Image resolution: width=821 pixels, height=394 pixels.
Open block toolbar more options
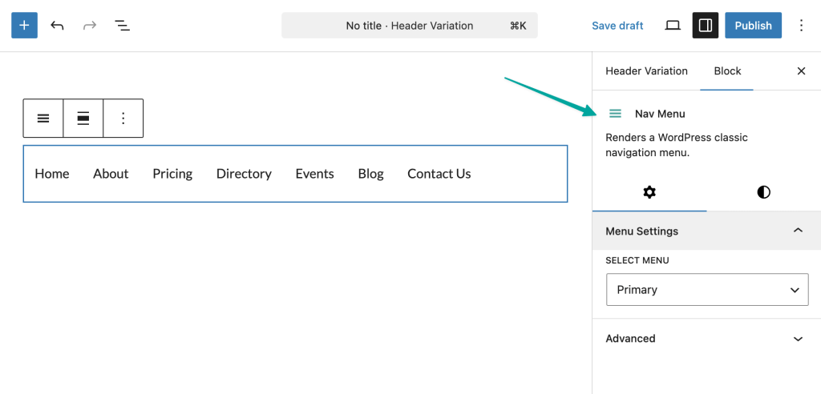point(123,119)
